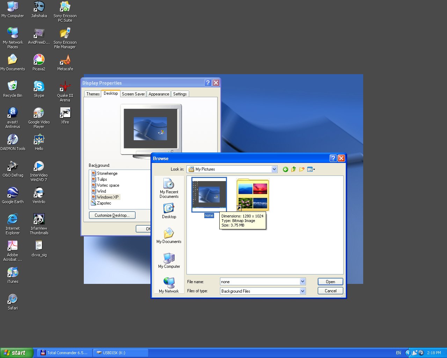Launch O&O Defrag shortcut
This screenshot has width=447, height=358.
[x=13, y=169]
